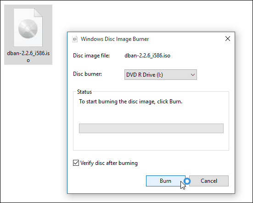This screenshot has height=203, width=253.
Task: Uncheck the Verify disc after burning checkbox
Action: (x=76, y=163)
